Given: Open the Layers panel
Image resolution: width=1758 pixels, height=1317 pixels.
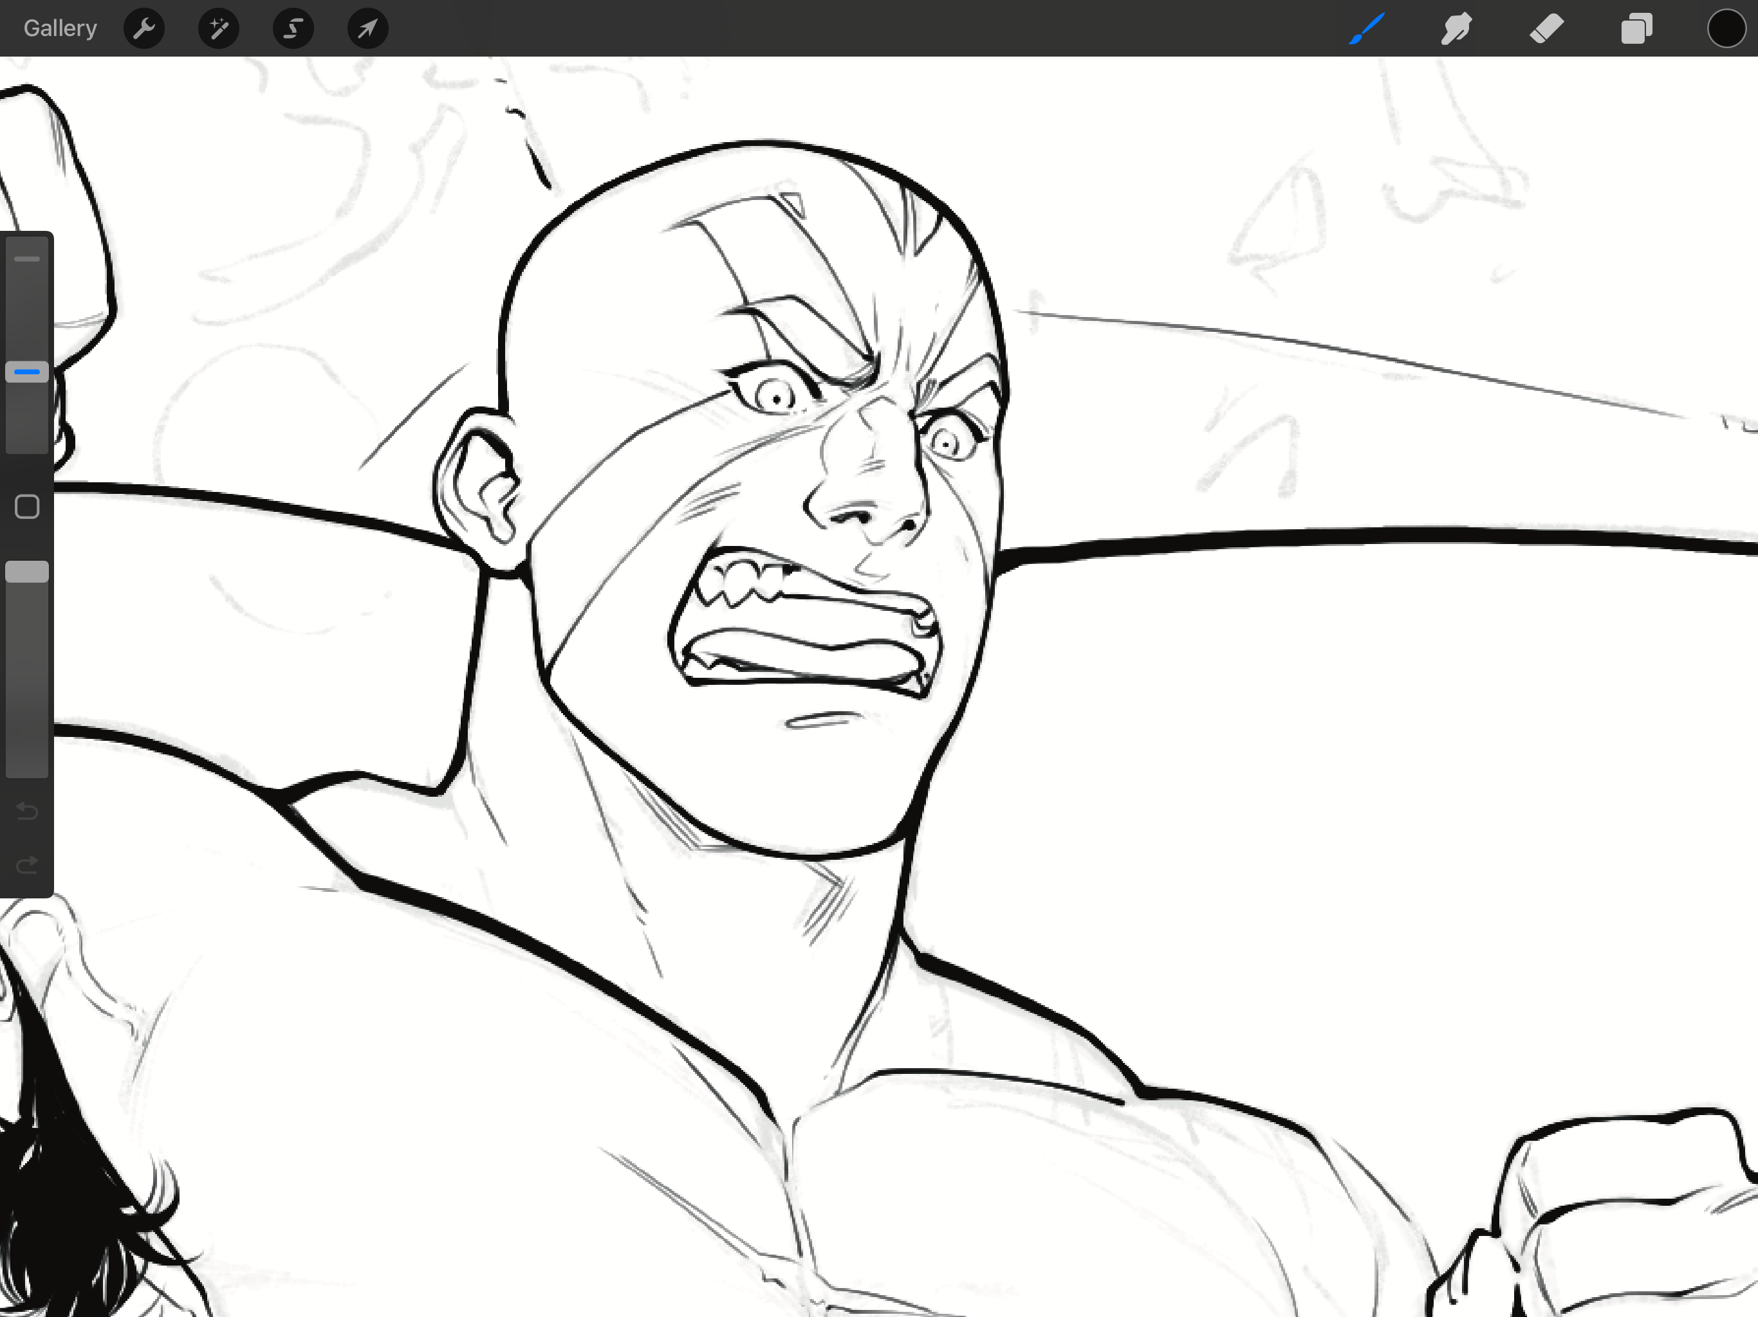Looking at the screenshot, I should tap(1636, 28).
